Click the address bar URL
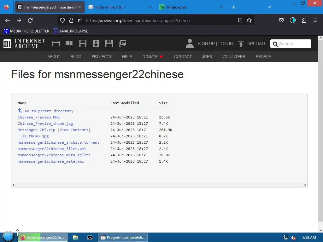Viewport: 323px width, 242px height. click(139, 20)
